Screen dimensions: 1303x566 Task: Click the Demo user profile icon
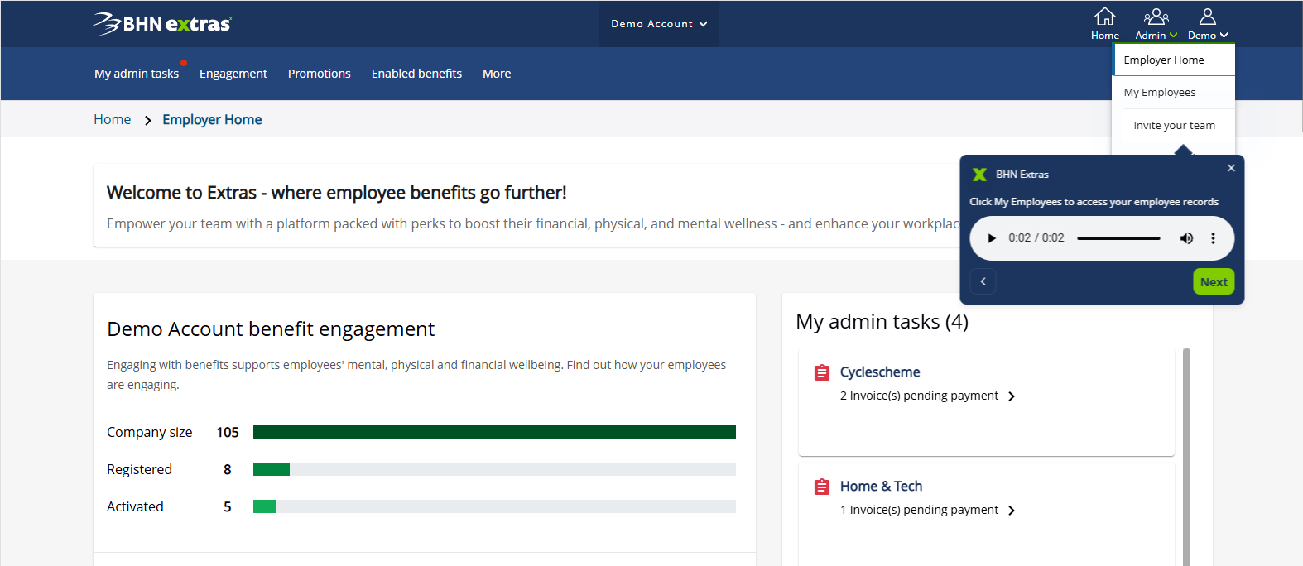(x=1207, y=17)
